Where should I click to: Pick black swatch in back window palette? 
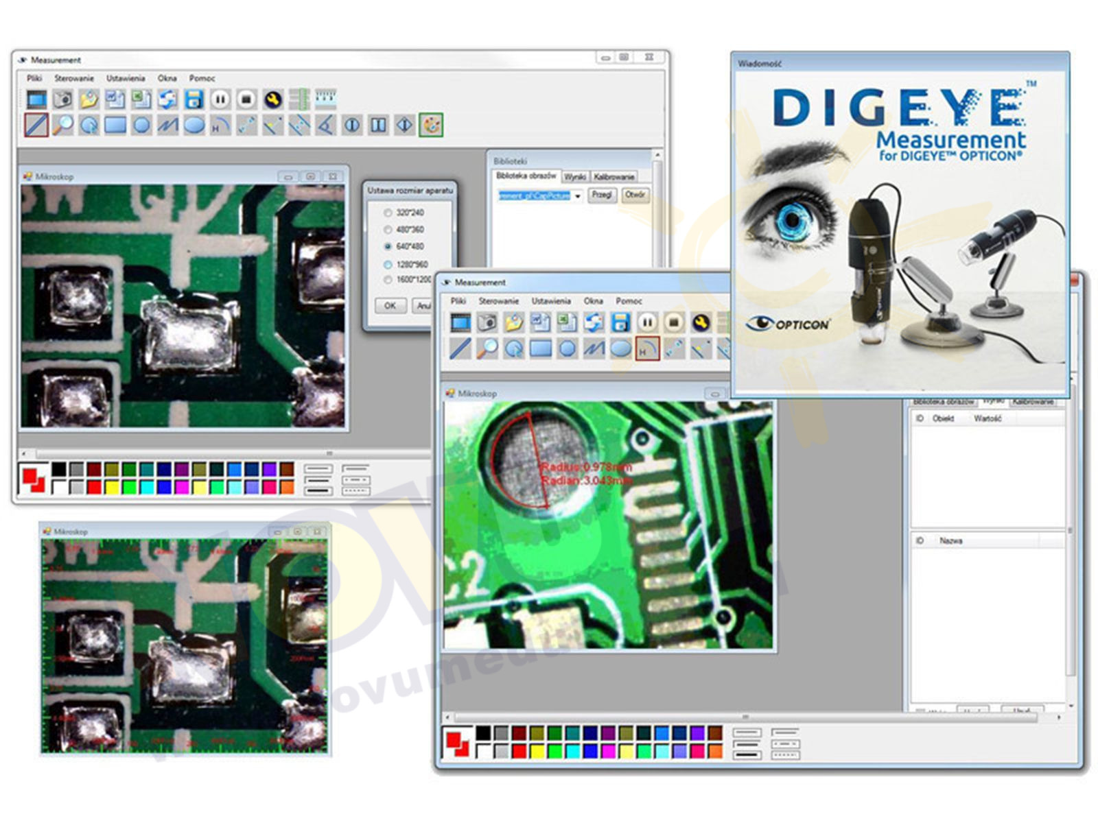point(60,469)
